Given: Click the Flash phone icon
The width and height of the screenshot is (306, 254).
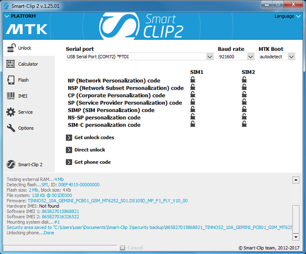Looking at the screenshot, I should click(10, 80).
